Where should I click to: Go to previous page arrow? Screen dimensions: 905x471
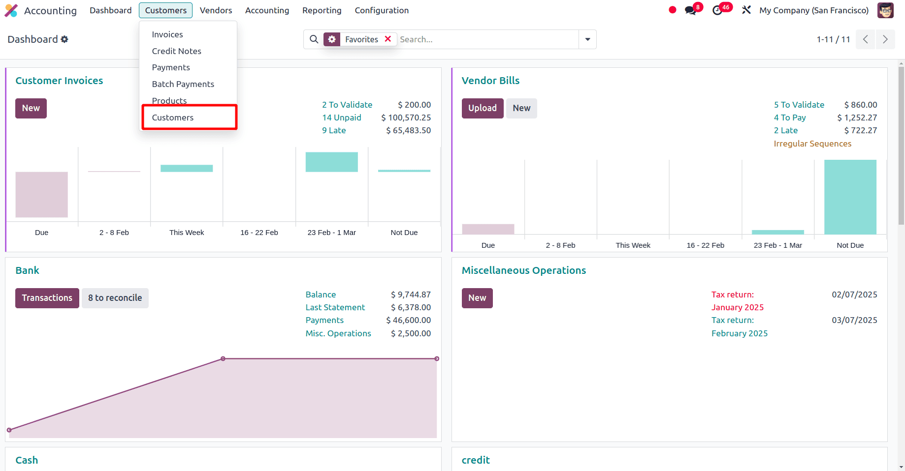tap(865, 39)
